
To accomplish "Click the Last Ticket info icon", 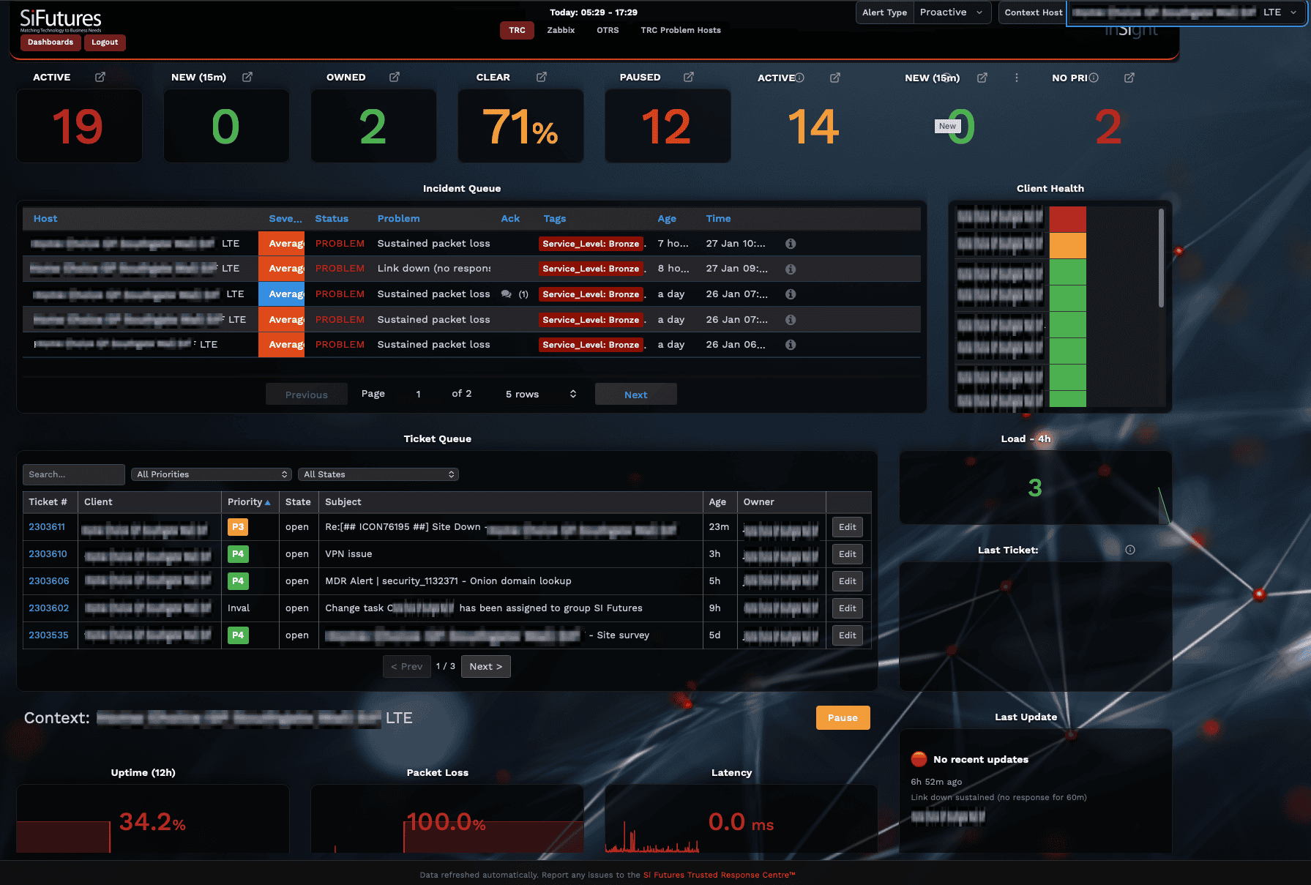I will pos(1130,550).
